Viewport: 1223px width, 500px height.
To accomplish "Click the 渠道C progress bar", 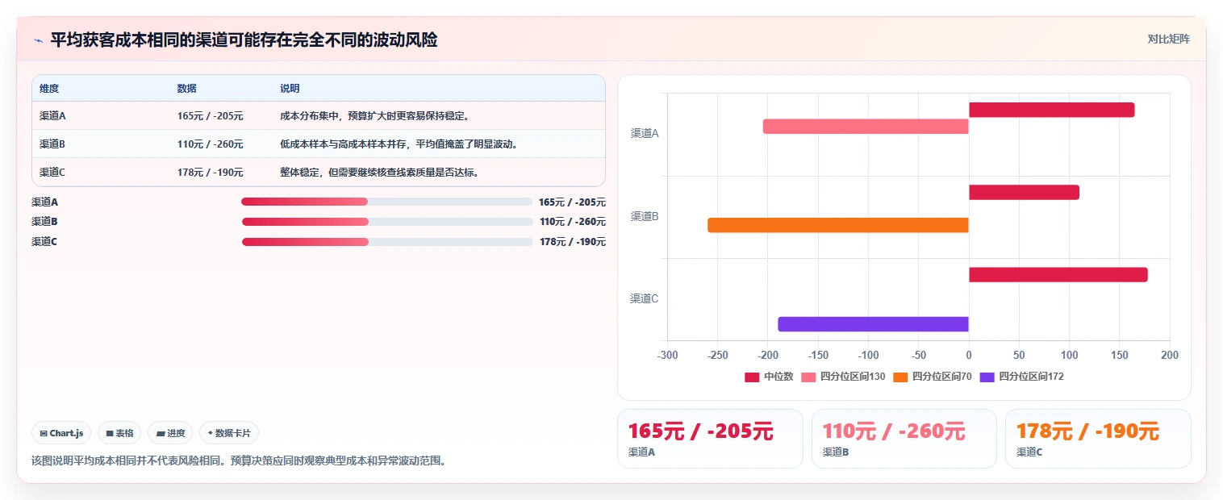I will tap(387, 242).
